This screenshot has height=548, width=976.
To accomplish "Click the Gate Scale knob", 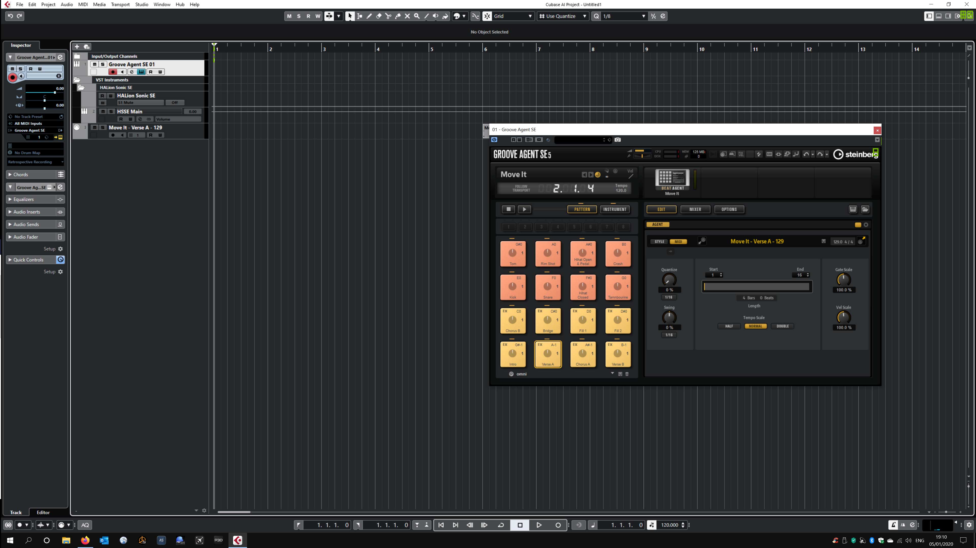I will click(x=843, y=280).
